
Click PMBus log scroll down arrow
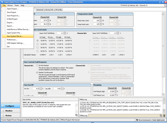click(164, 112)
